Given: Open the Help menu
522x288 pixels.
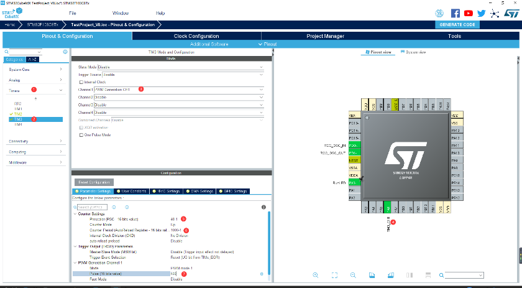Looking at the screenshot, I should tap(160, 13).
